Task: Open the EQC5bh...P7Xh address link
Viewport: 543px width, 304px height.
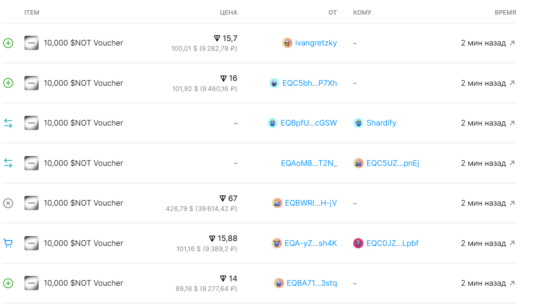Action: pyautogui.click(x=309, y=83)
